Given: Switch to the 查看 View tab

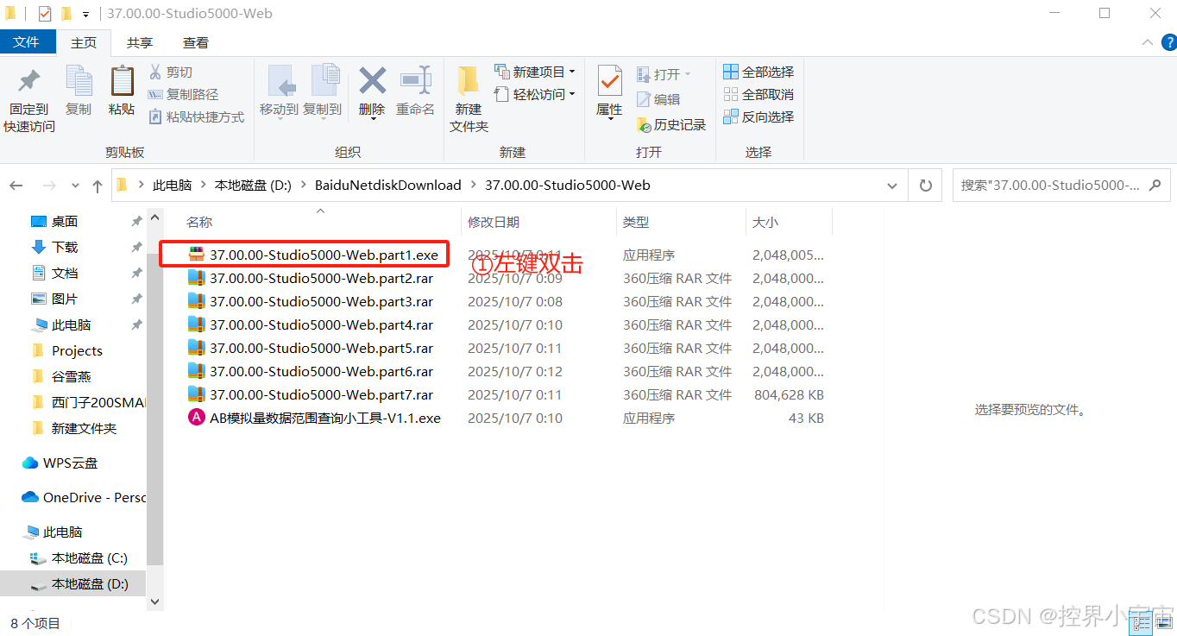Looking at the screenshot, I should [196, 42].
